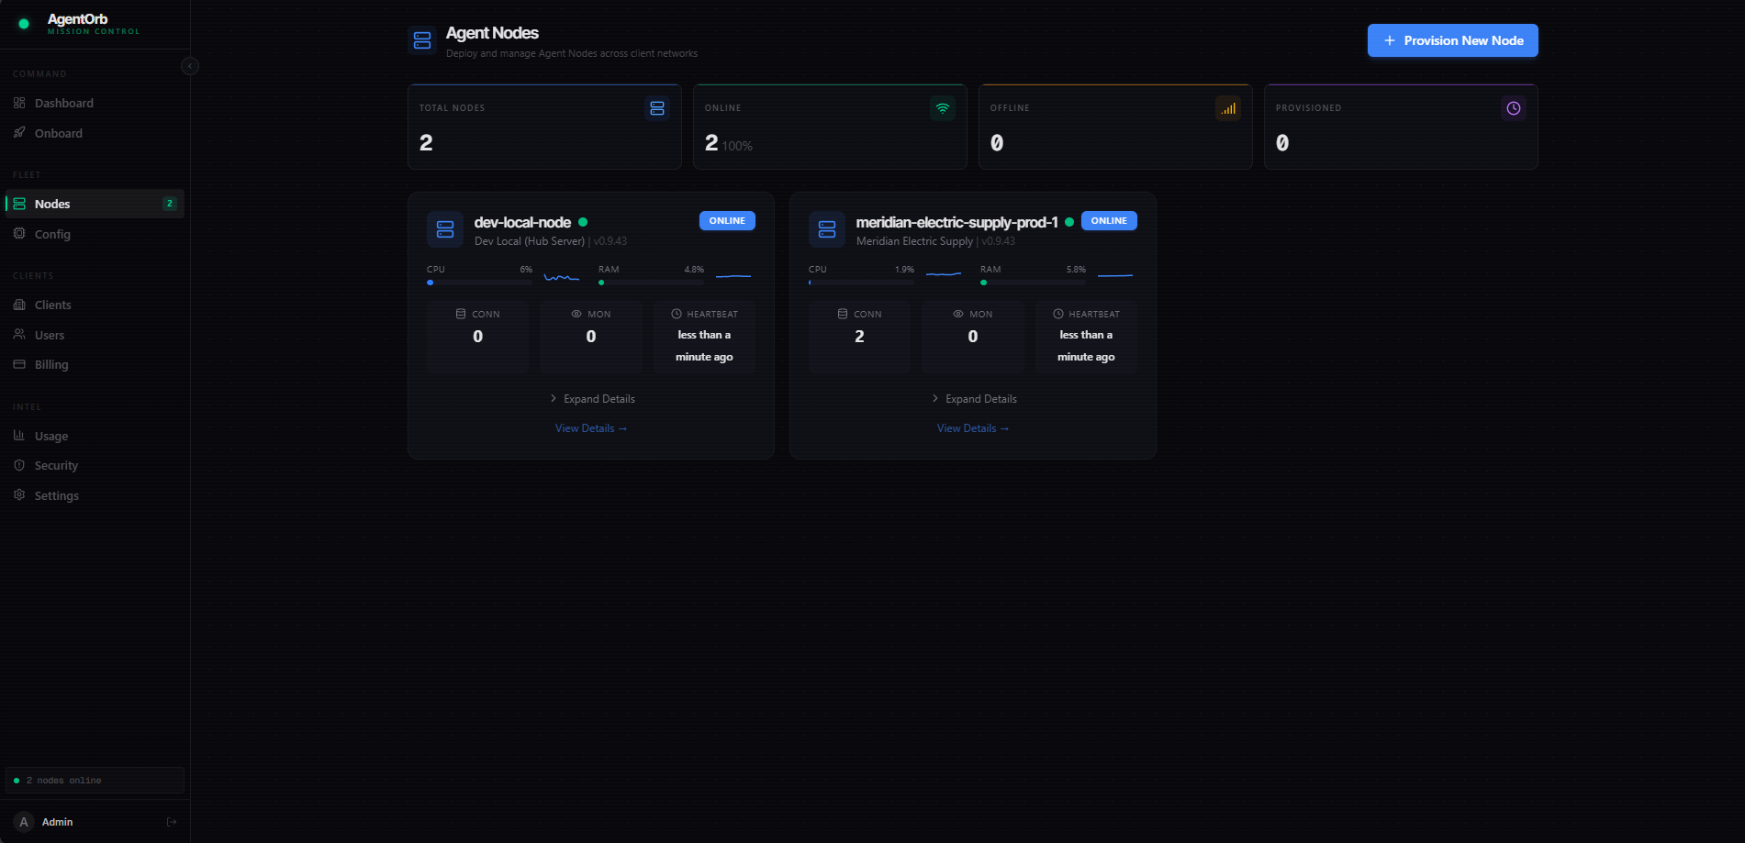Click the CONN database icon on meridian card
This screenshot has height=843, width=1745.
[843, 314]
